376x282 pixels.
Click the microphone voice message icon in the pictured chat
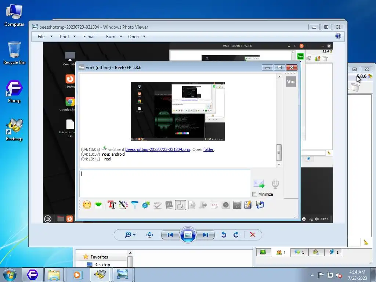point(275,184)
